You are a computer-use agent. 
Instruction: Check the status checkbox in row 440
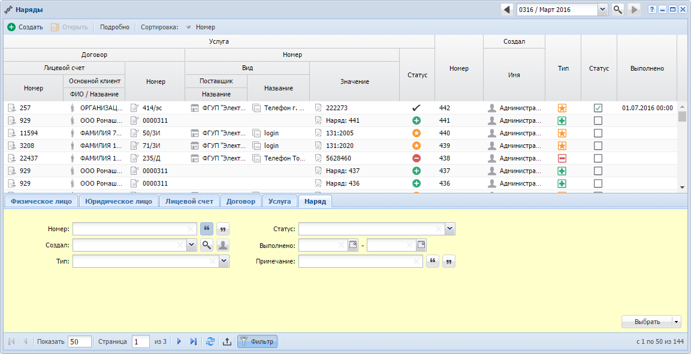pos(598,133)
